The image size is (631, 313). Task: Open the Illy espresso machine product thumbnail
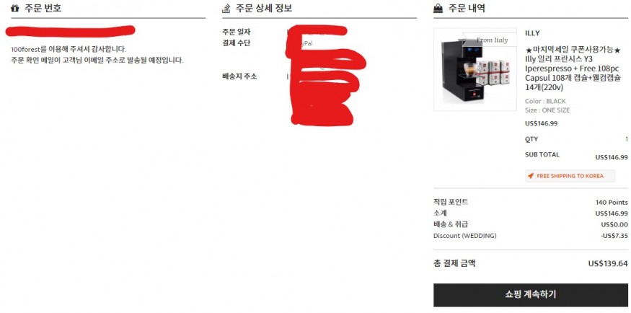[475, 69]
